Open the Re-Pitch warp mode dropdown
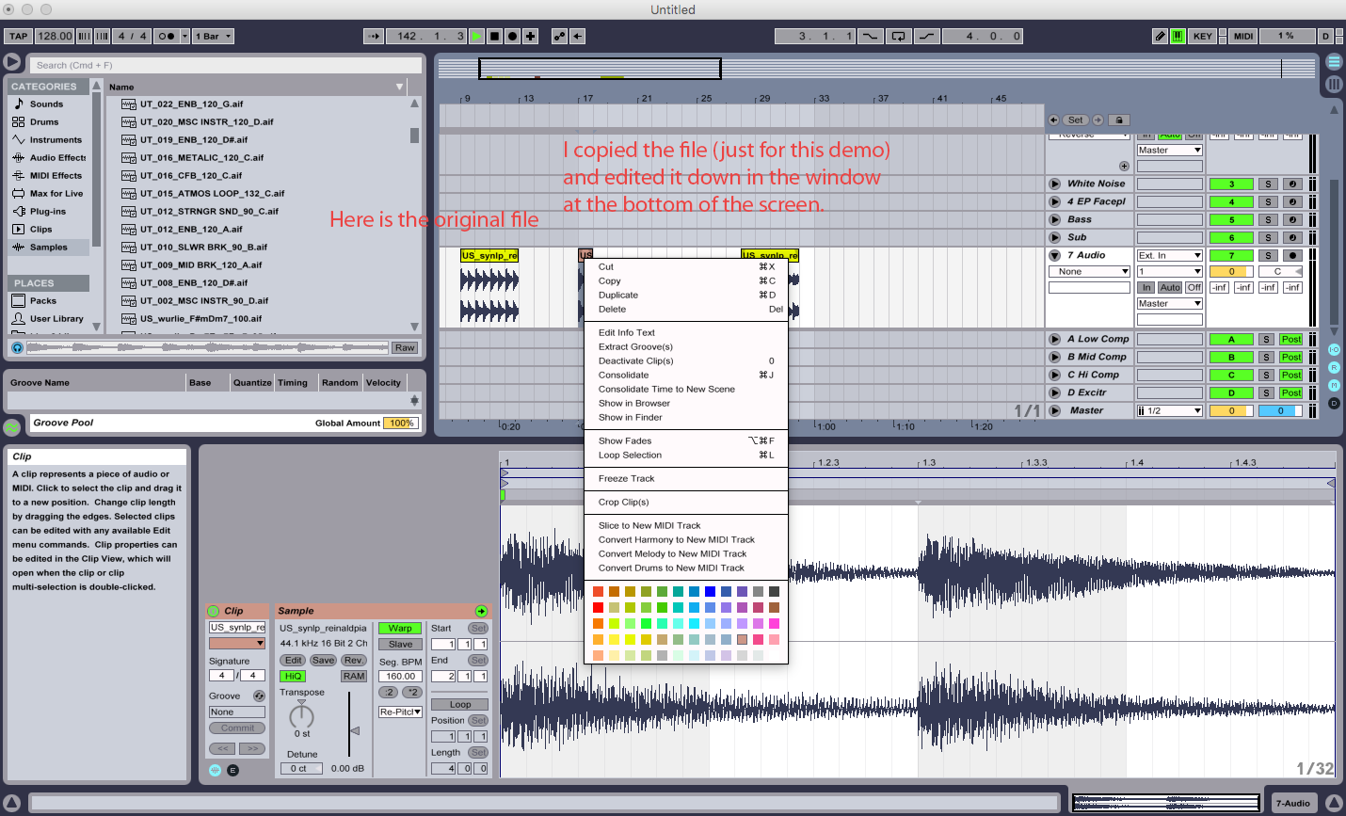The height and width of the screenshot is (816, 1346). pyautogui.click(x=400, y=712)
